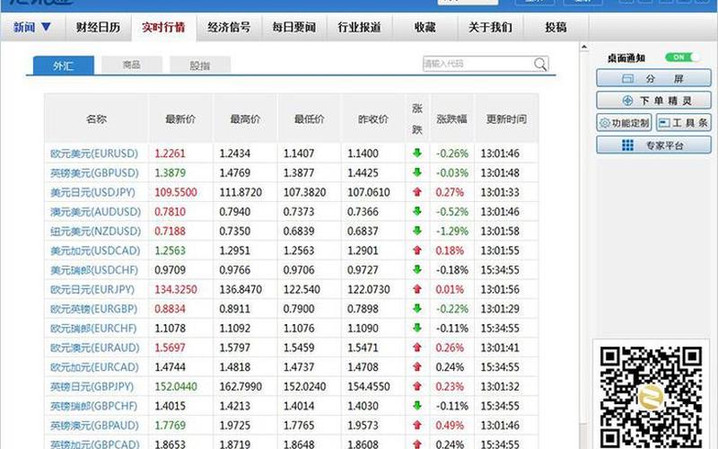Open the 下单精灵 button
718x449 pixels.
coord(653,101)
